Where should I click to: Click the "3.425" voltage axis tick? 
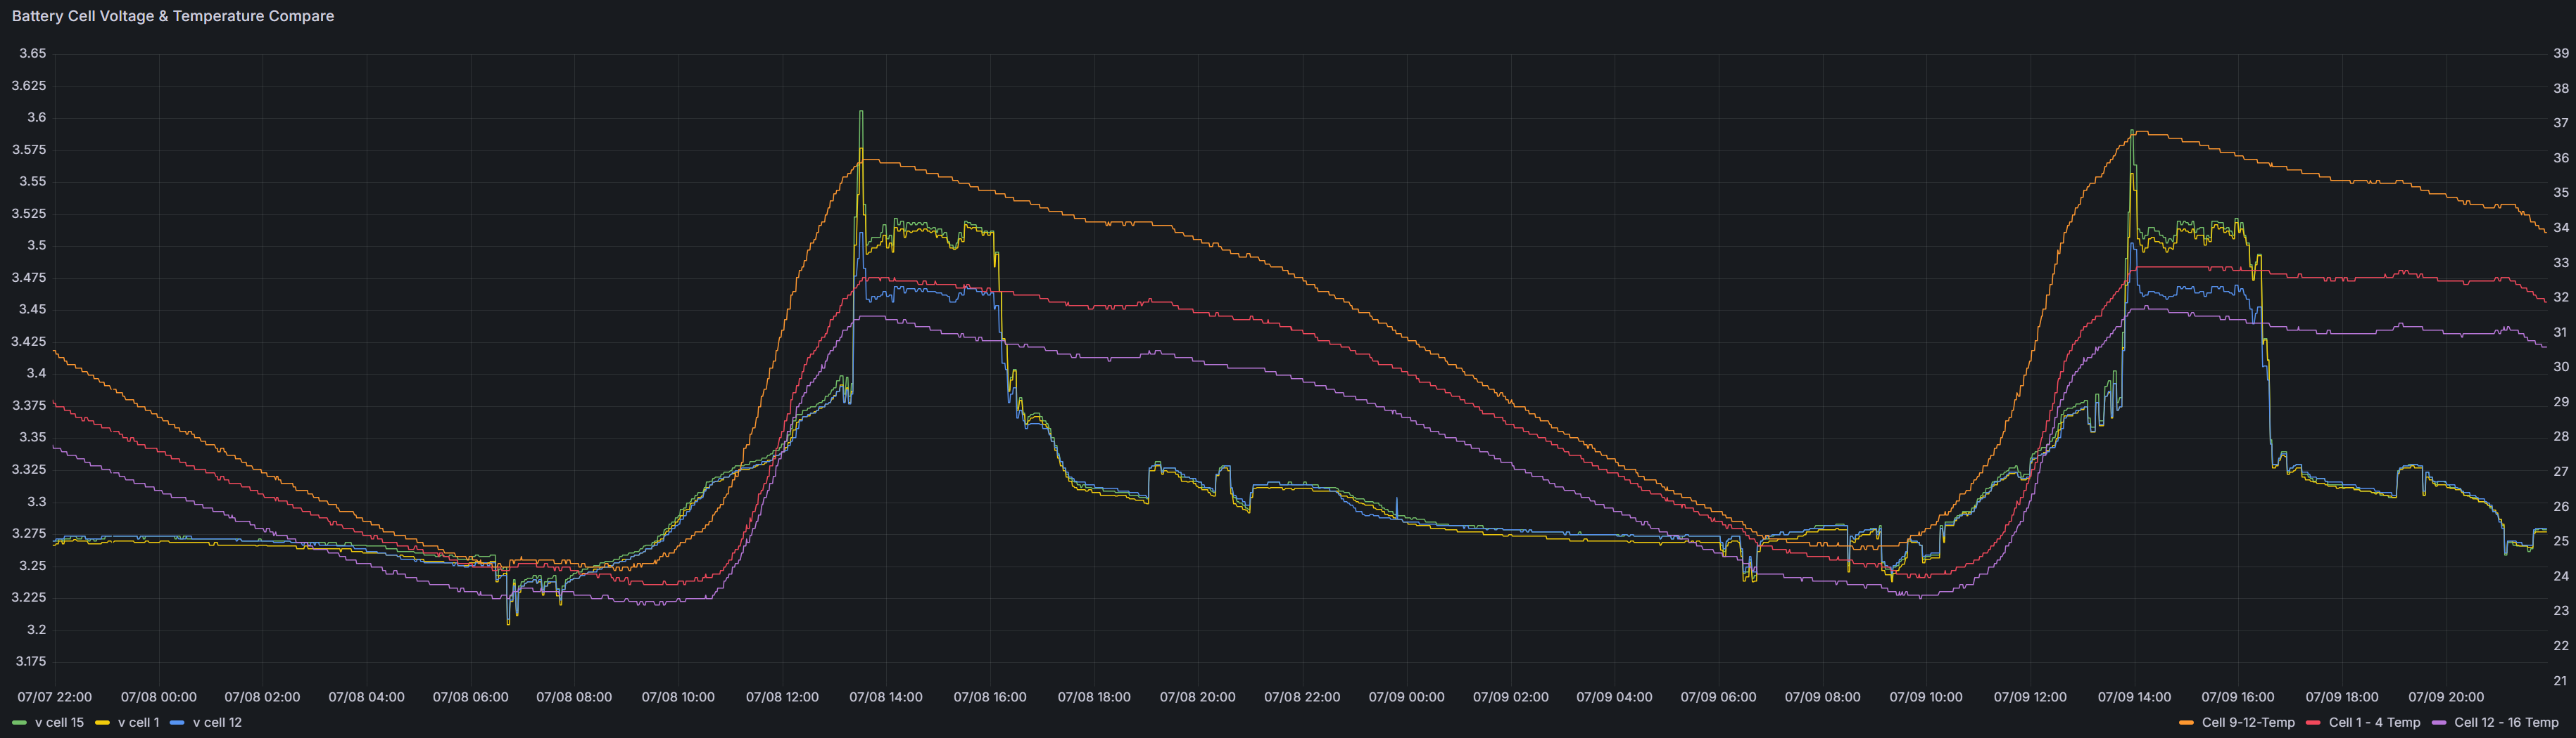(x=28, y=342)
